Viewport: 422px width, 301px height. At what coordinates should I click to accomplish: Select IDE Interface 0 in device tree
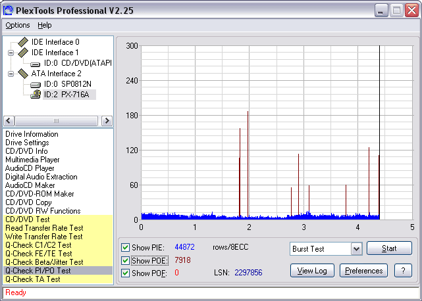(x=55, y=42)
